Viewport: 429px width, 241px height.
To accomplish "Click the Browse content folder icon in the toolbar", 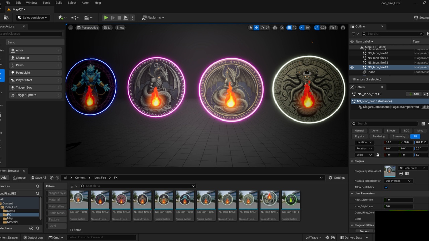I will (x=6, y=18).
